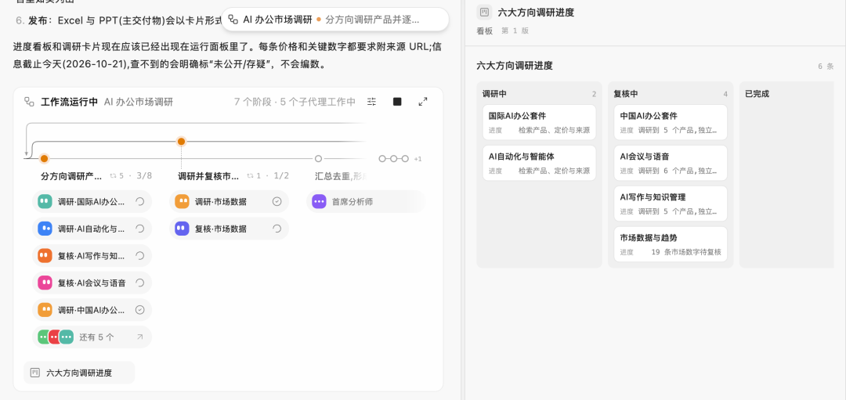Open the workflow settings sliders icon
Screen dimensions: 846x400
371,101
